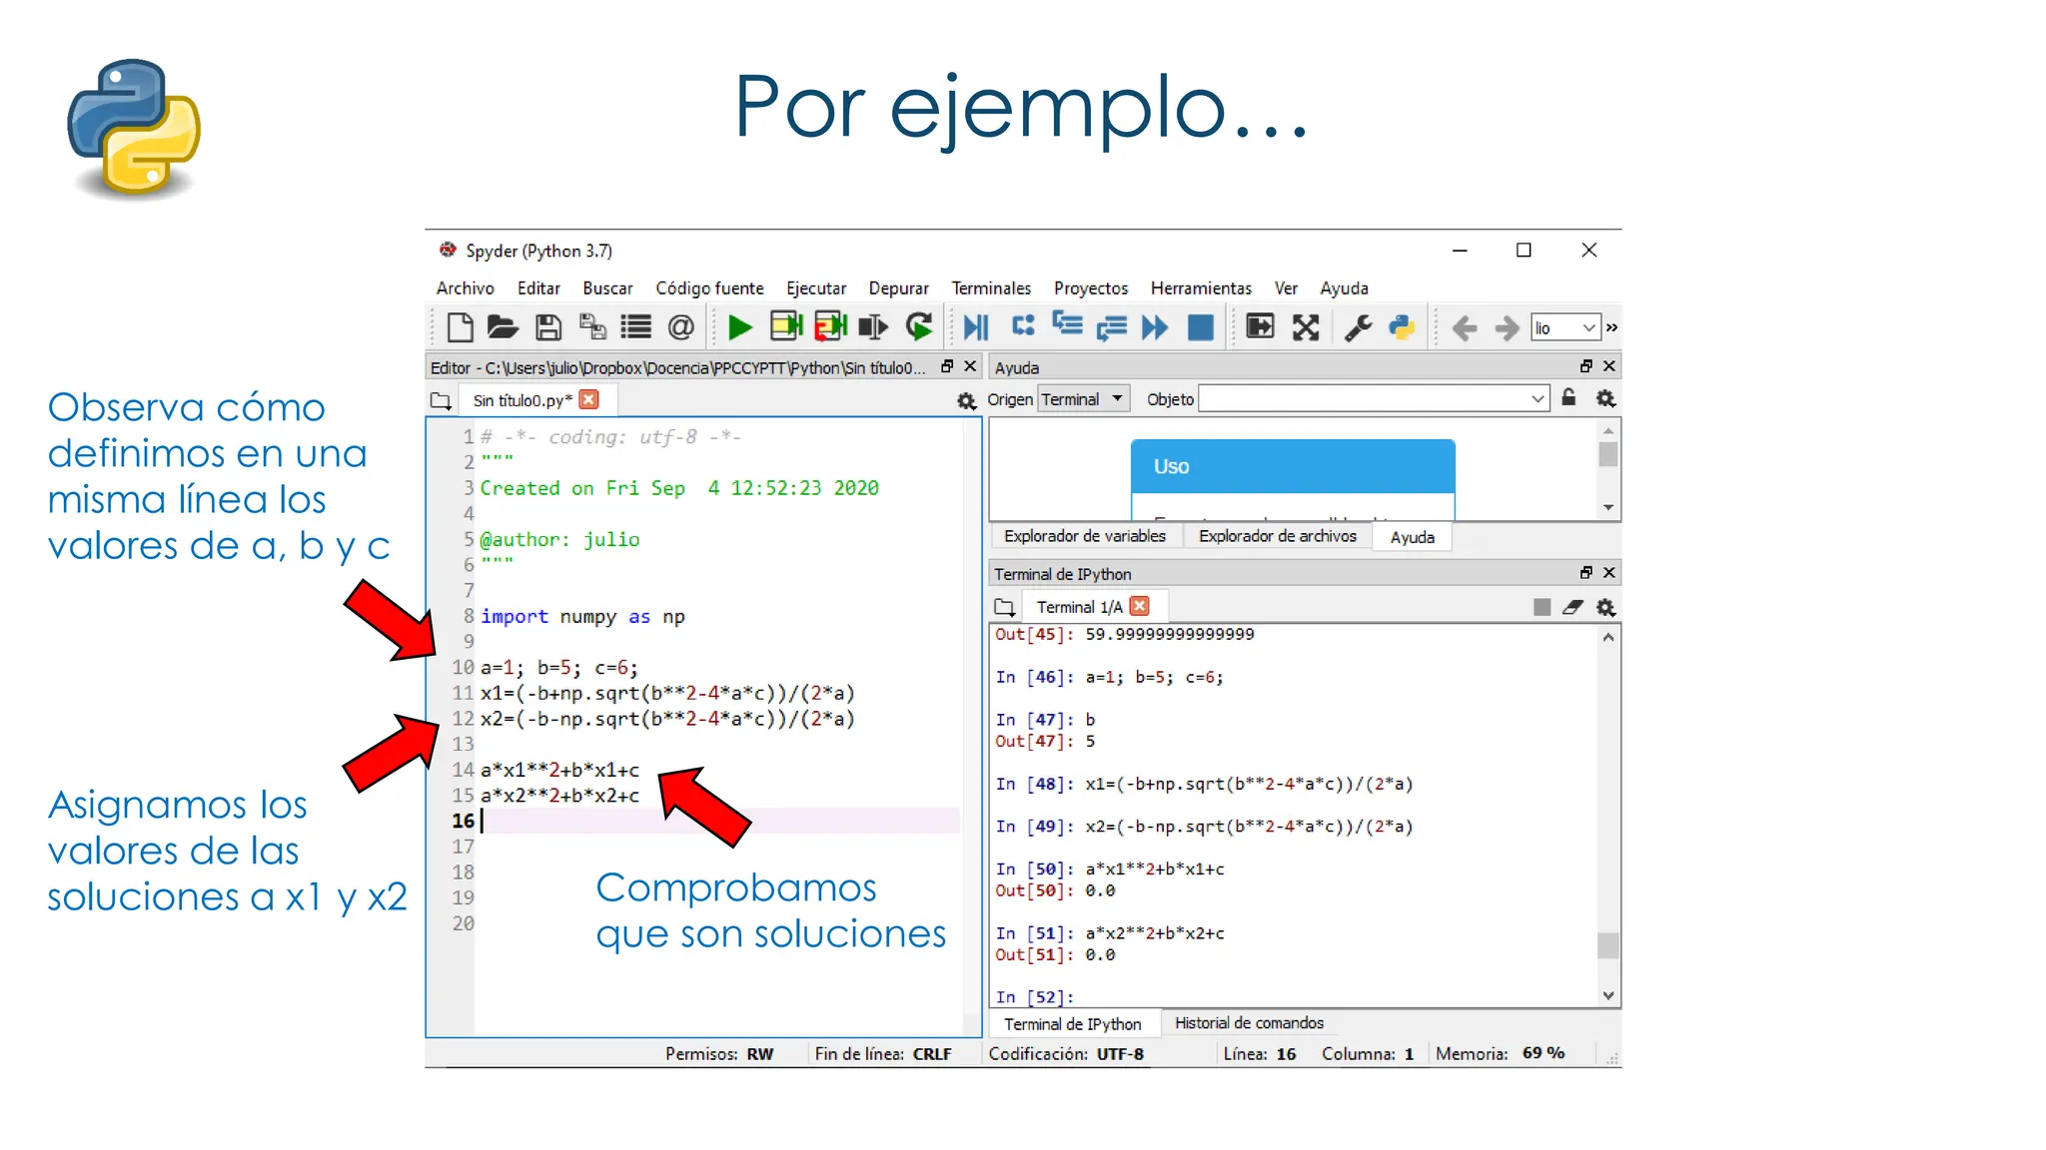2046x1150 pixels.
Task: Open editor options gear icon
Action: pyautogui.click(x=966, y=400)
